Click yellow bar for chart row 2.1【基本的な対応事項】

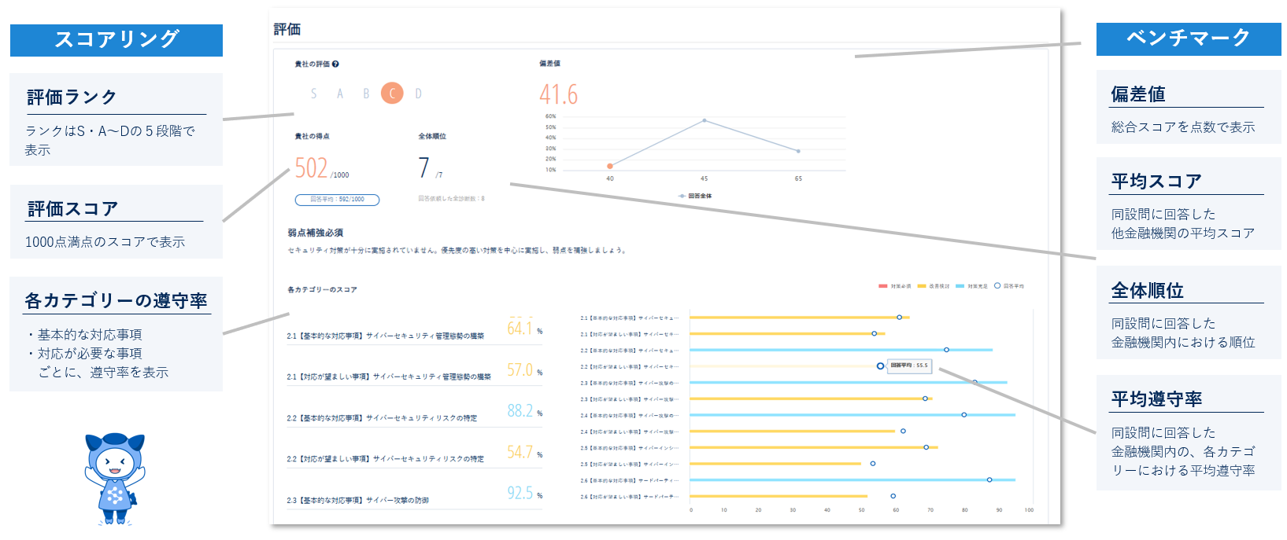click(x=800, y=318)
